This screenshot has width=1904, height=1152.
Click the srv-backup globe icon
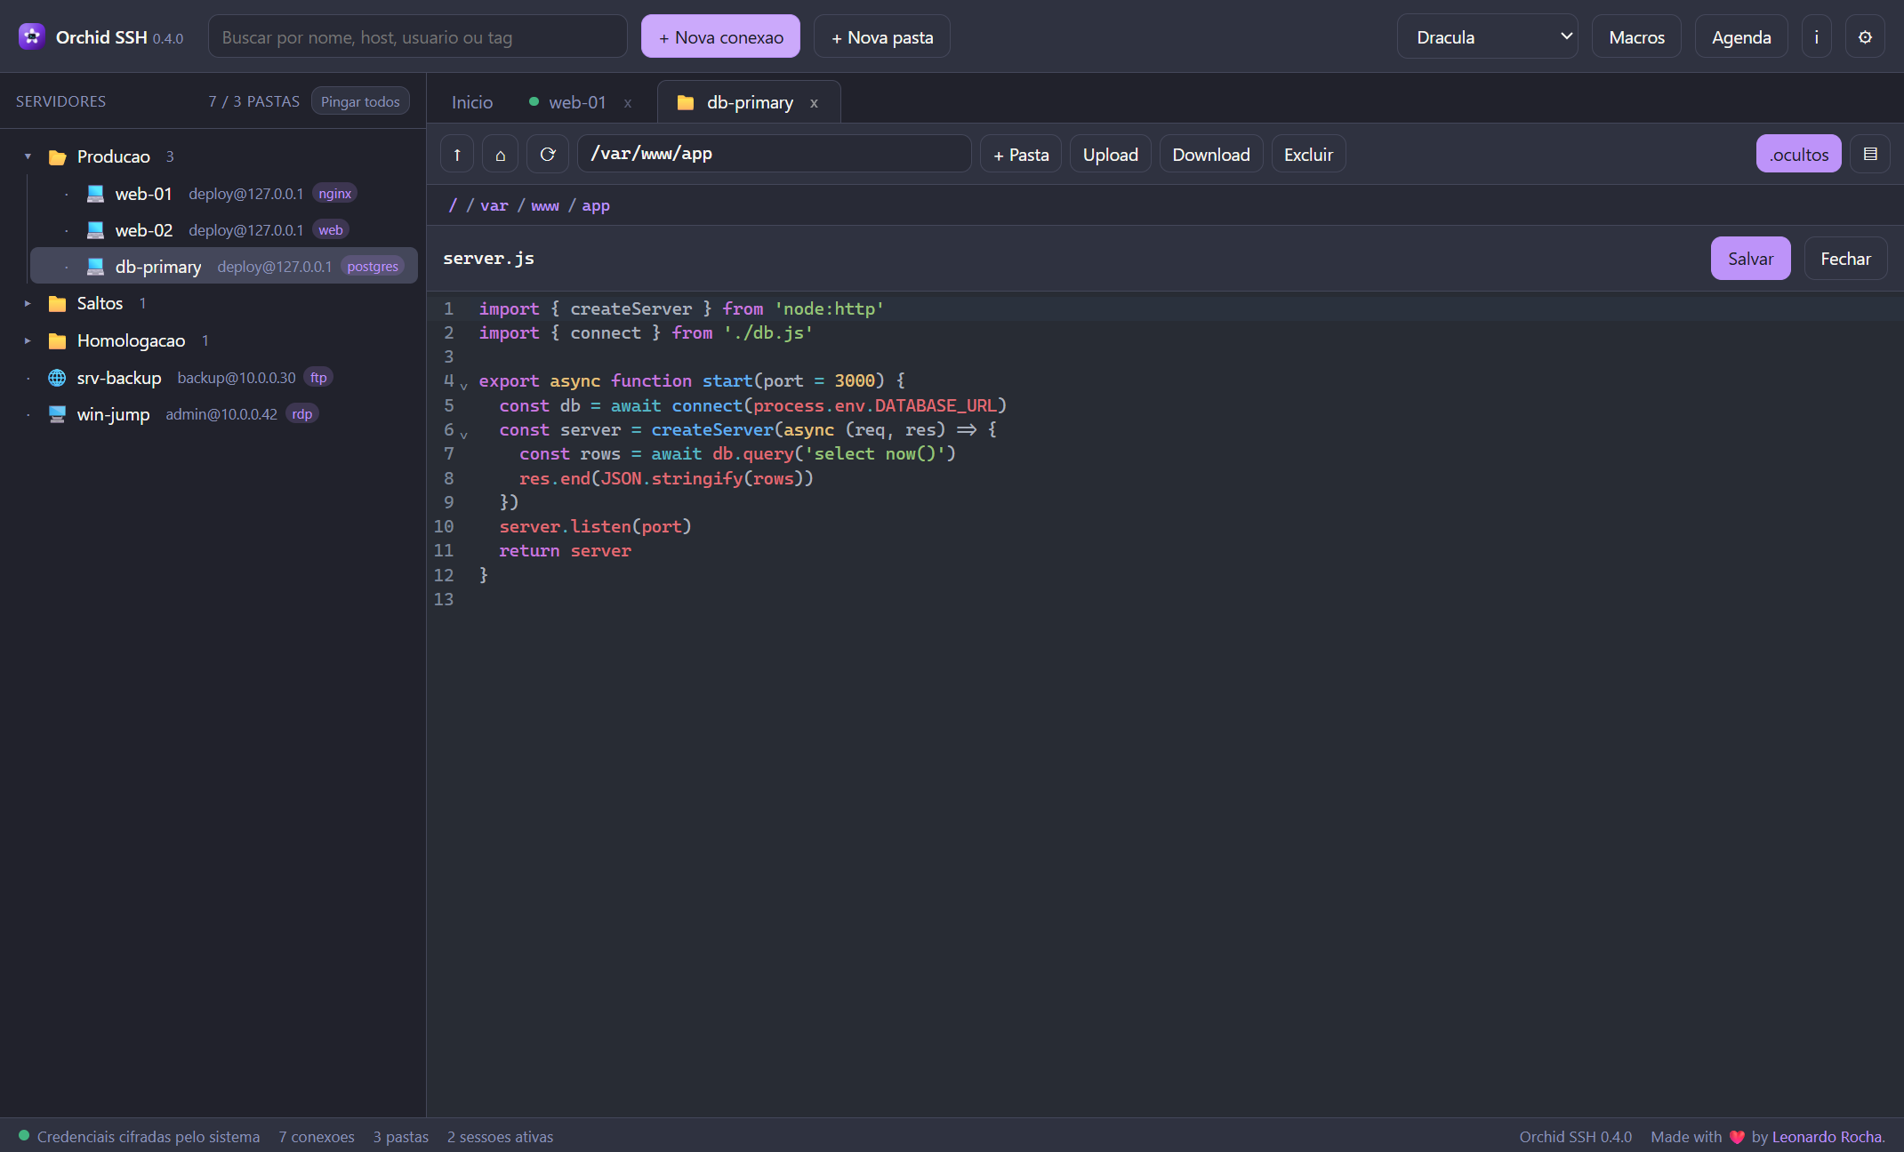[x=57, y=377]
